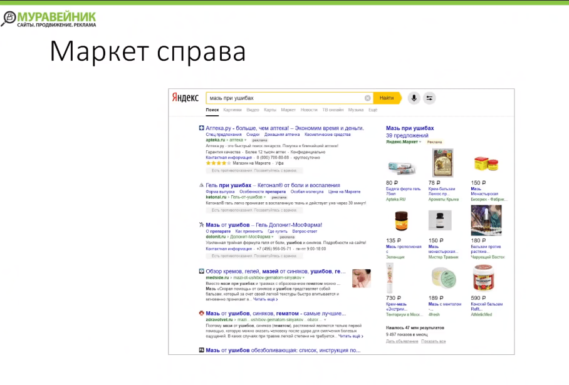Screen dimensions: 569x385
Task: Go to the Новости tab
Action: click(309, 110)
